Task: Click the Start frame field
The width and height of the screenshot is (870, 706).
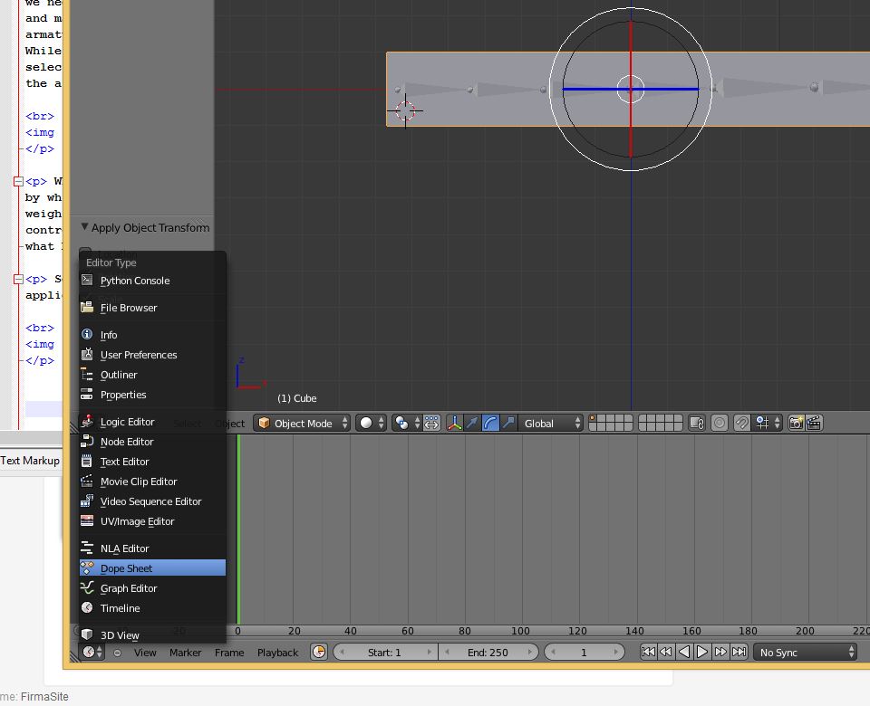Action: 385,653
